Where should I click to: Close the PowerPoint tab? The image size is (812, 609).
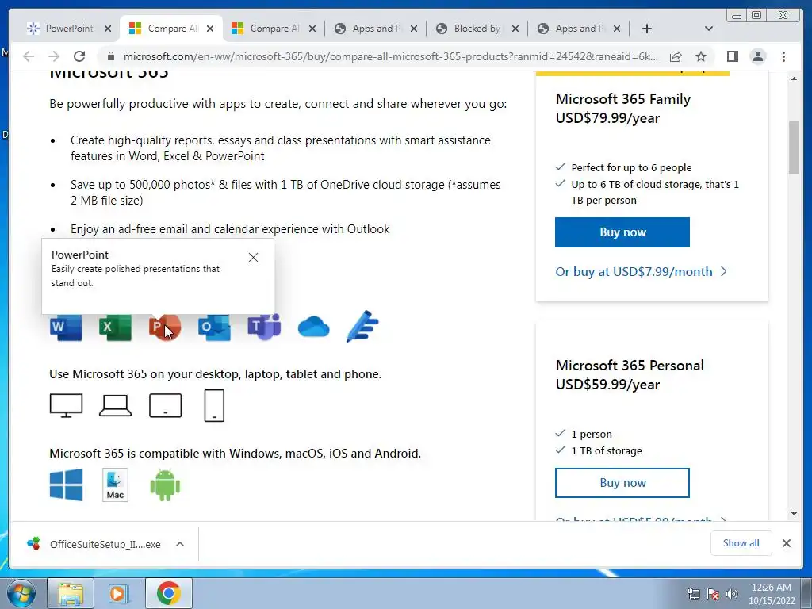108,29
